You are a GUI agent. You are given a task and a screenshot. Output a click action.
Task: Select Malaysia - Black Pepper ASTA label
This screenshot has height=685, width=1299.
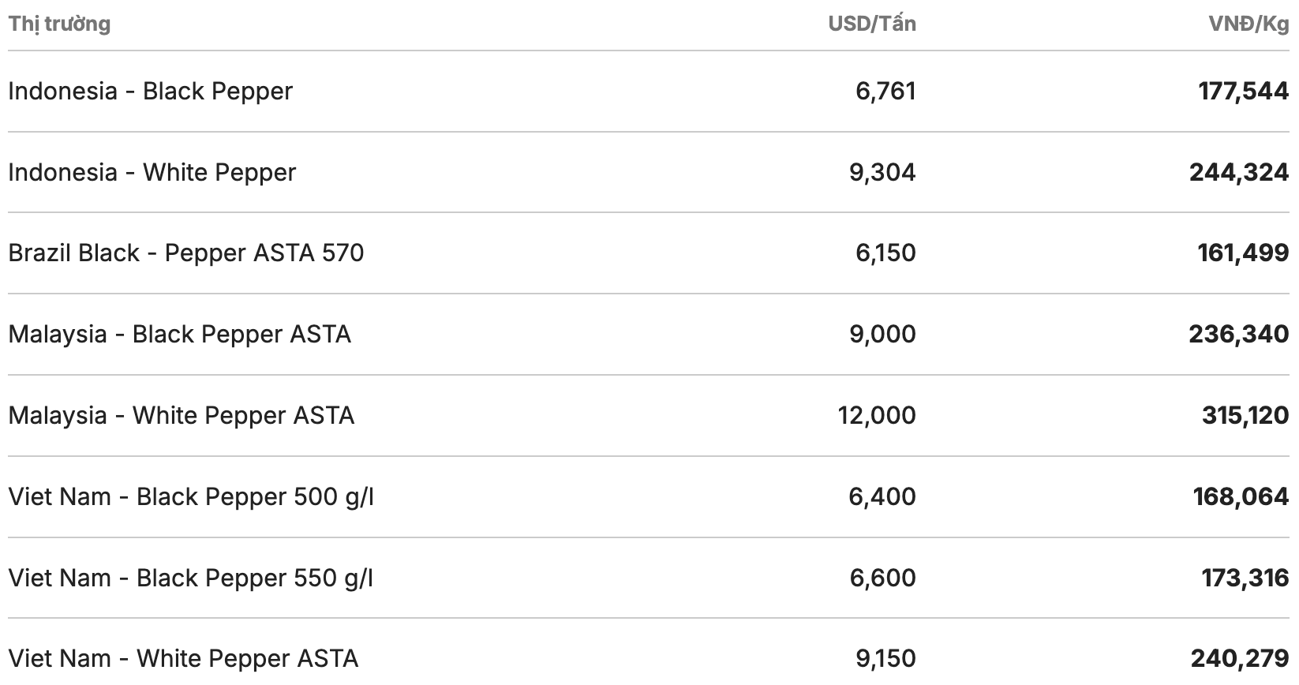point(179,334)
